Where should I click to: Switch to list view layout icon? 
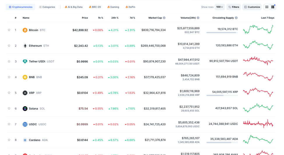pyautogui.click(x=267, y=7)
